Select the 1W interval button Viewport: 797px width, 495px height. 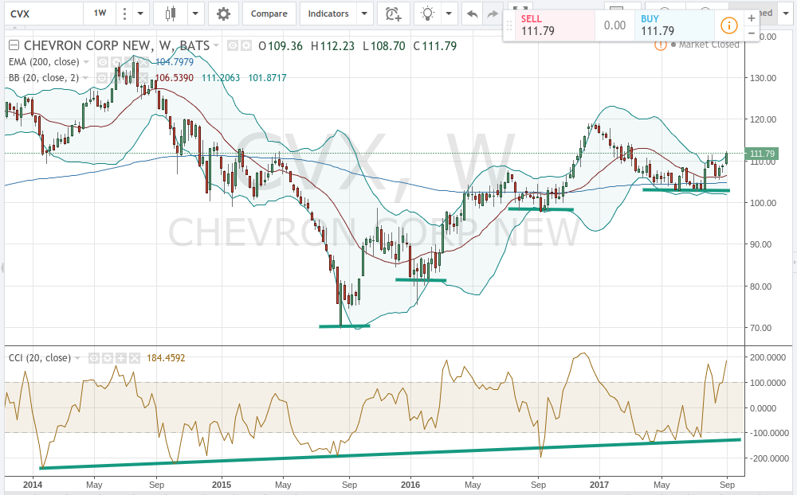click(x=100, y=14)
